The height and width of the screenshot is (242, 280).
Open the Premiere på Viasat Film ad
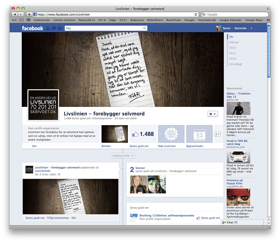pyautogui.click(x=235, y=182)
